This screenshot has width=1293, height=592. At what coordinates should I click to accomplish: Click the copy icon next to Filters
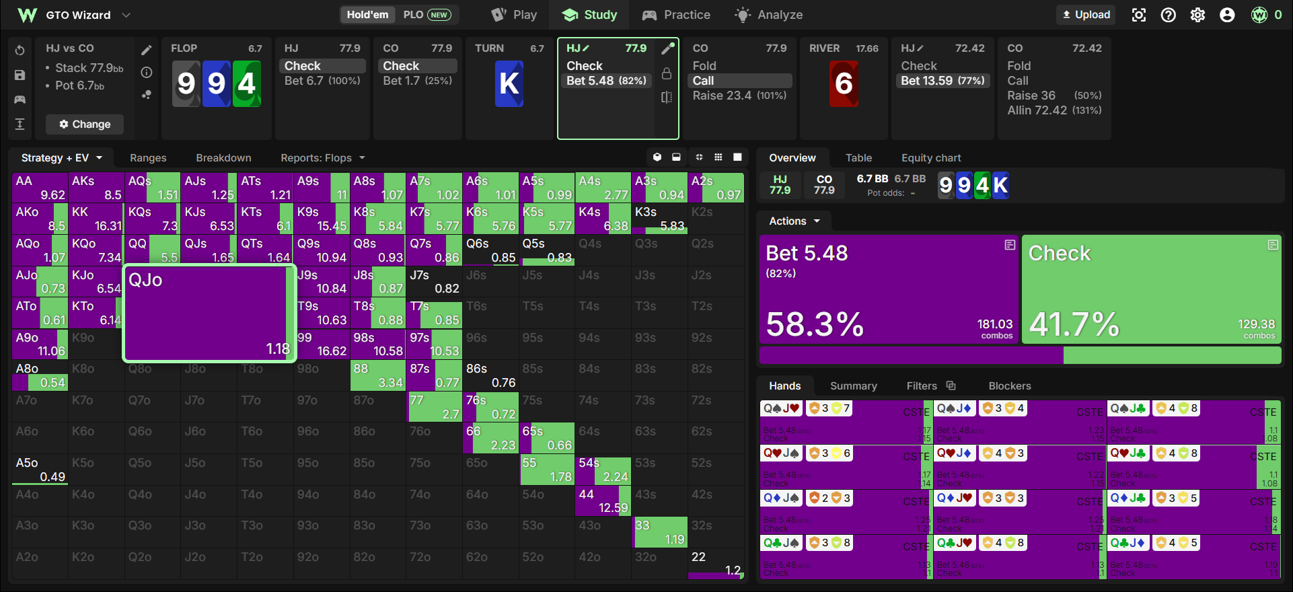pyautogui.click(x=951, y=385)
